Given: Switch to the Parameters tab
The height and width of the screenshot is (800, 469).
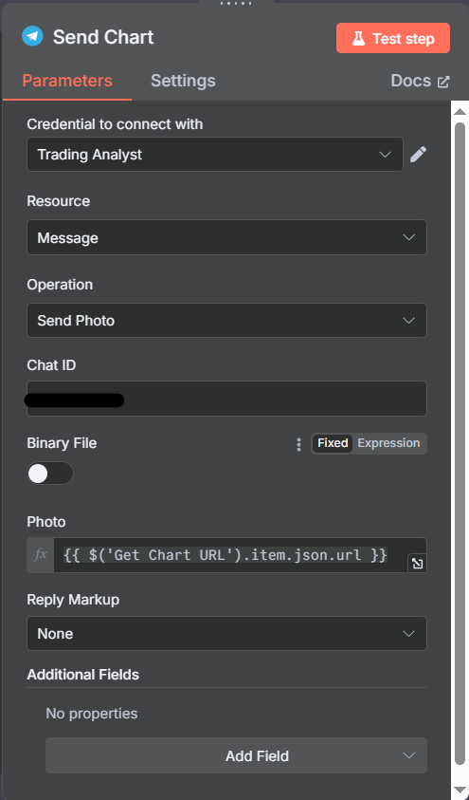Looking at the screenshot, I should 67,81.
